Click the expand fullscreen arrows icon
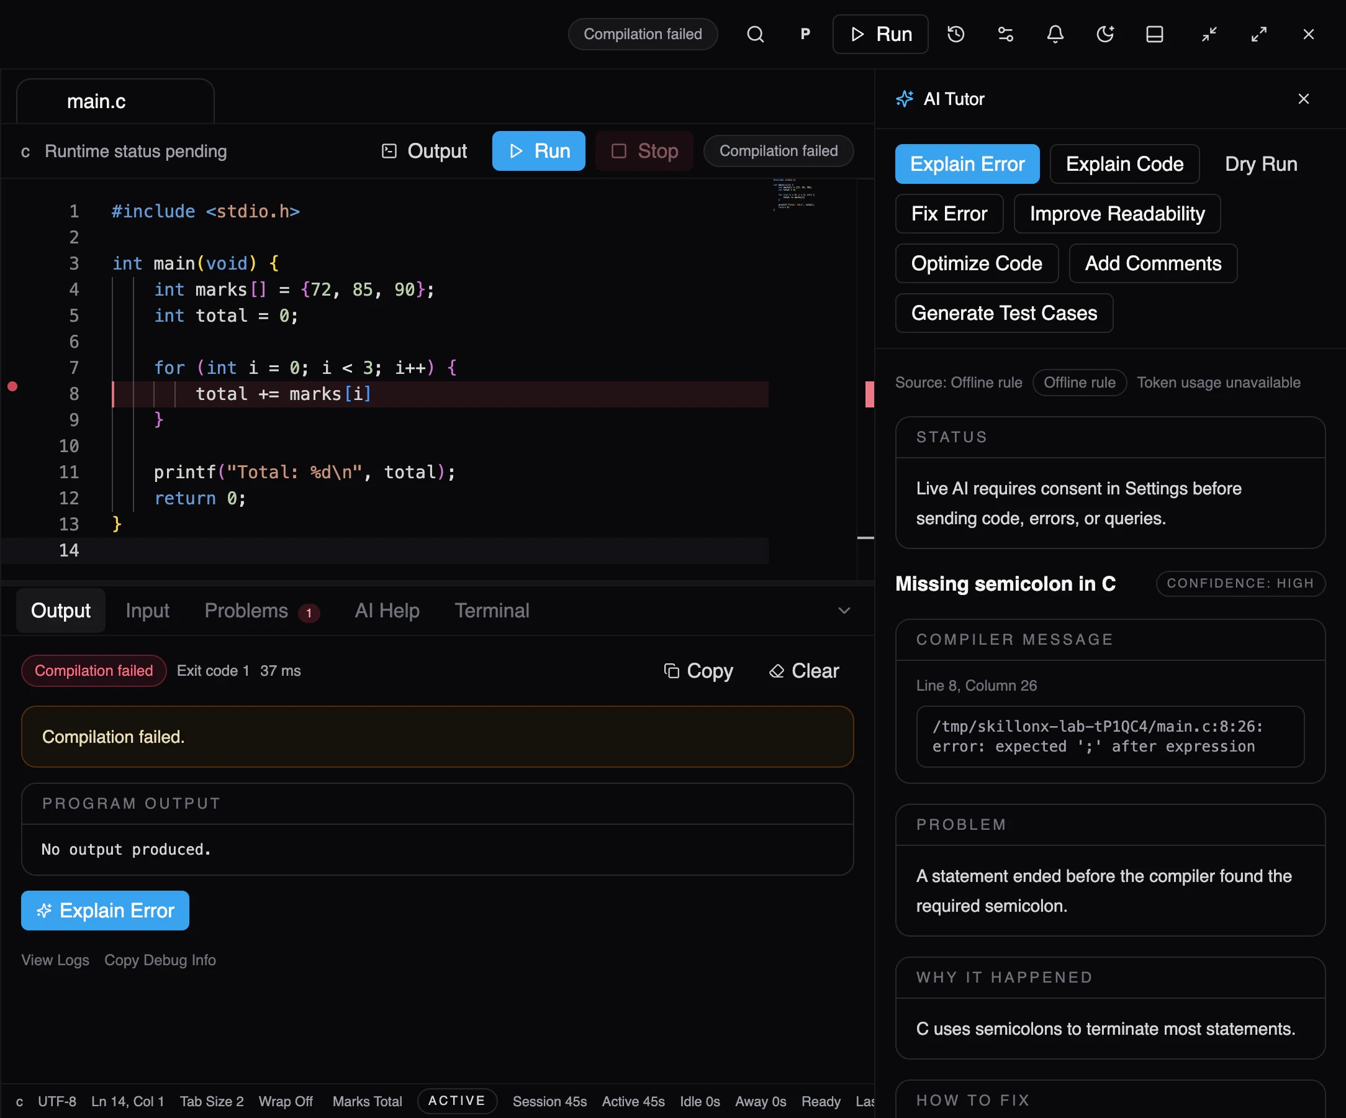Image resolution: width=1346 pixels, height=1118 pixels. click(1259, 34)
